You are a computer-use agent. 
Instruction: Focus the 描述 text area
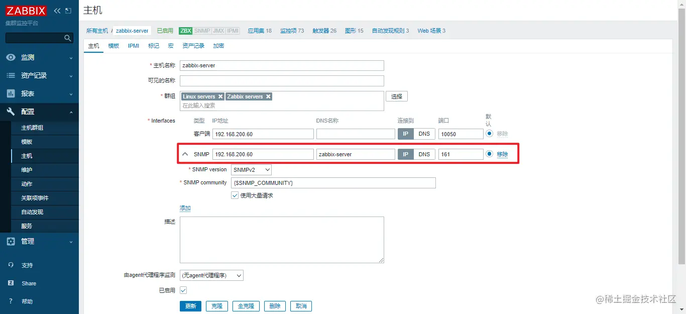point(282,240)
